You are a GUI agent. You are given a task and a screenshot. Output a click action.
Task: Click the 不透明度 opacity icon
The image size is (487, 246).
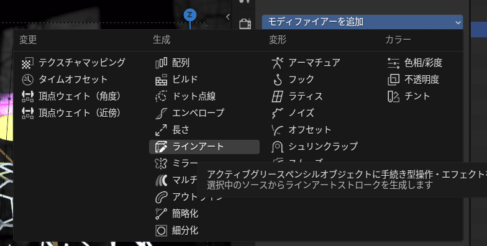(394, 80)
